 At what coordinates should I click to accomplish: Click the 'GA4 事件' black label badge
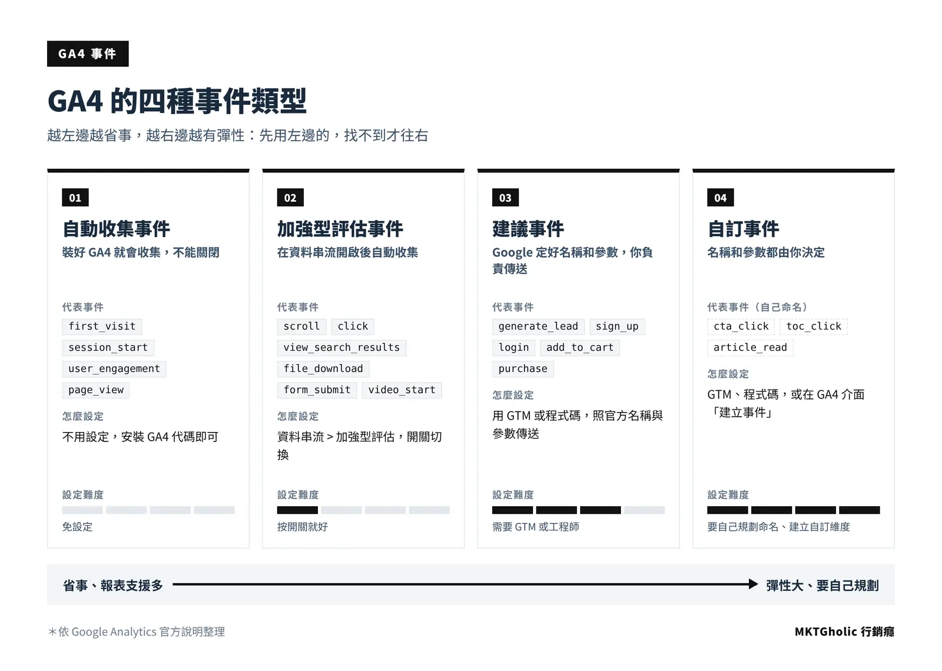click(88, 54)
